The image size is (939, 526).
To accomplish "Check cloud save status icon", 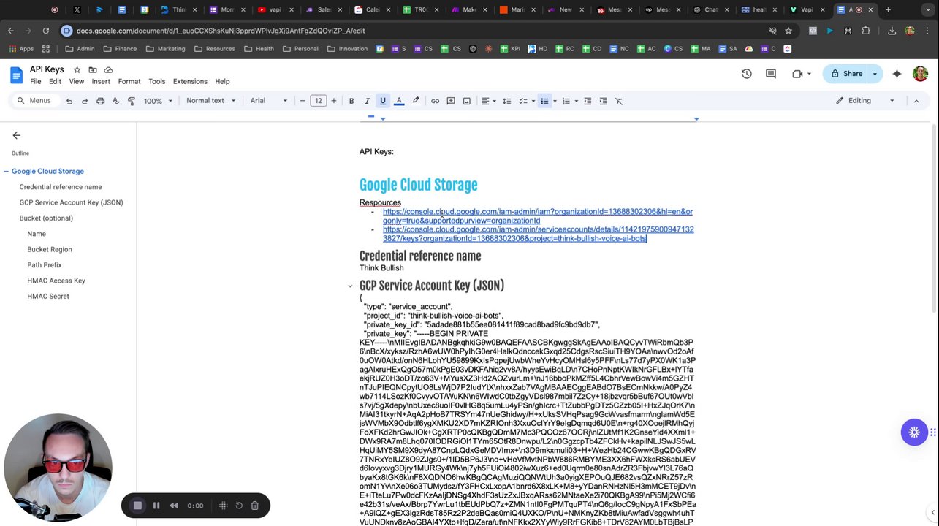I will click(x=108, y=69).
